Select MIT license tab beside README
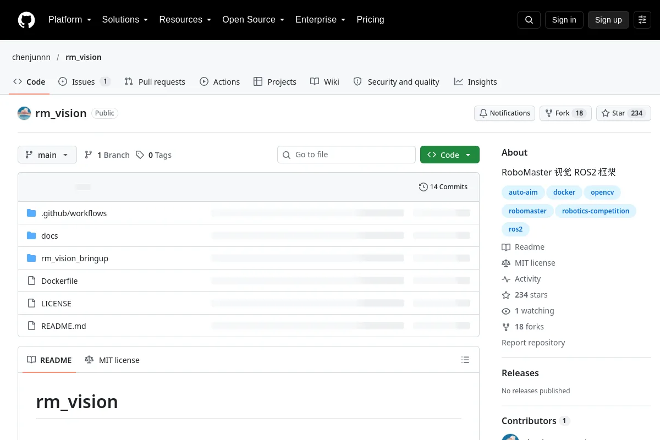This screenshot has height=440, width=660. [x=112, y=360]
